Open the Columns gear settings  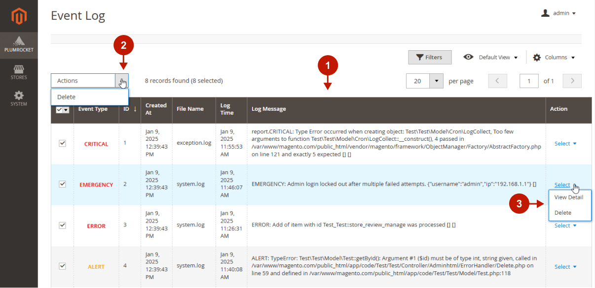pos(537,58)
